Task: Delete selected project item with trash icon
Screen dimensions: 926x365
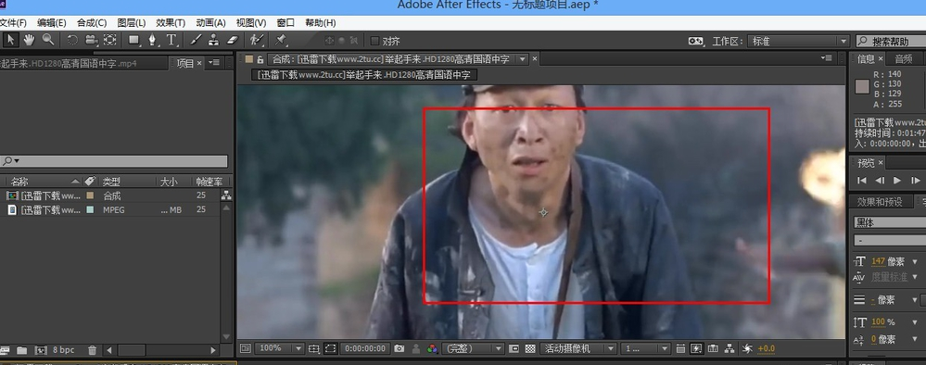Action: click(x=92, y=350)
